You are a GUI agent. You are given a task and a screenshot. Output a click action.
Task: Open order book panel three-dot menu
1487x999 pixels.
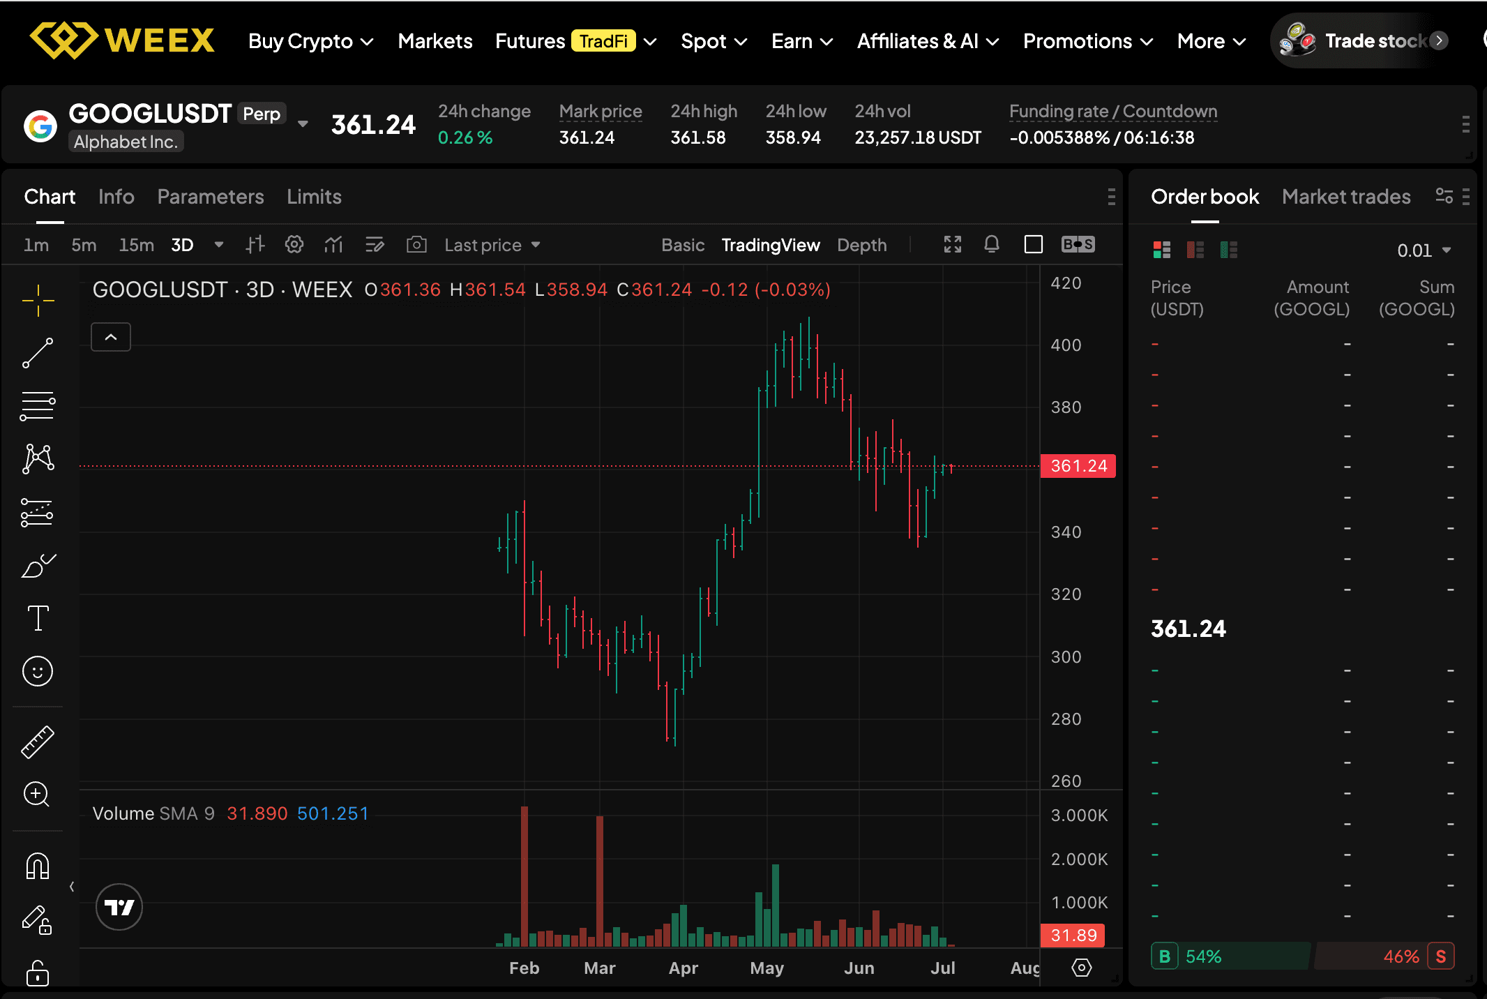[x=1466, y=197]
